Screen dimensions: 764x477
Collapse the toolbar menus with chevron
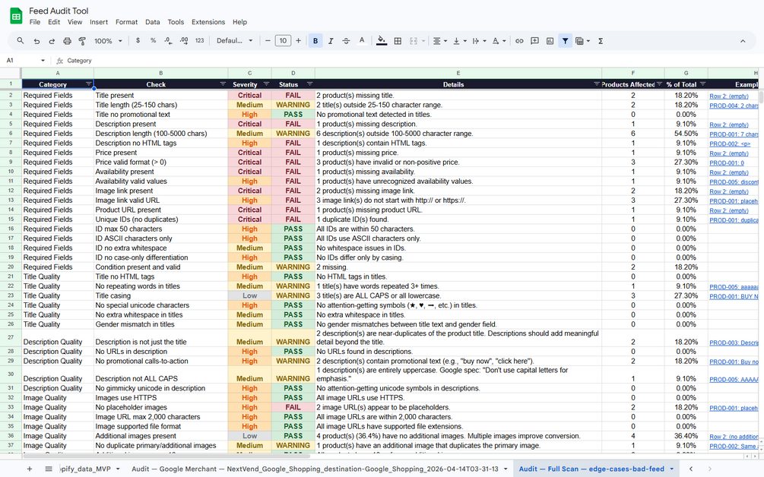[743, 41]
